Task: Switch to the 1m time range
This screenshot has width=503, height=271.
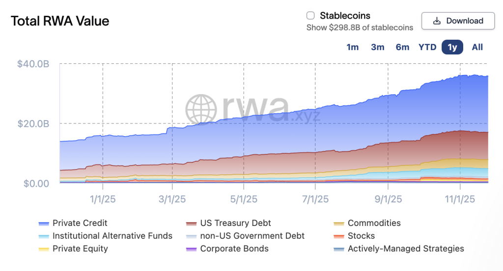Action: click(352, 47)
